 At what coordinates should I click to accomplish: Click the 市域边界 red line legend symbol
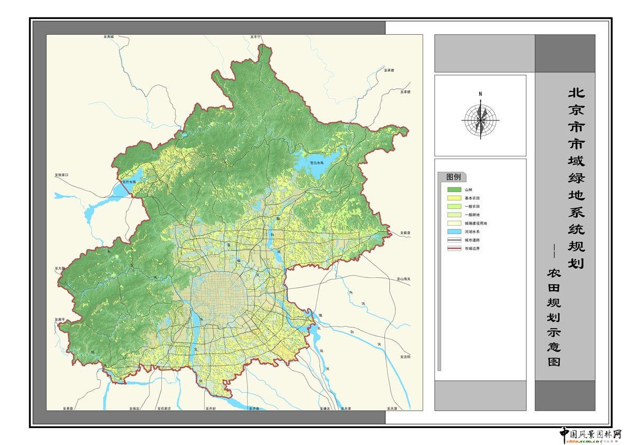(454, 248)
